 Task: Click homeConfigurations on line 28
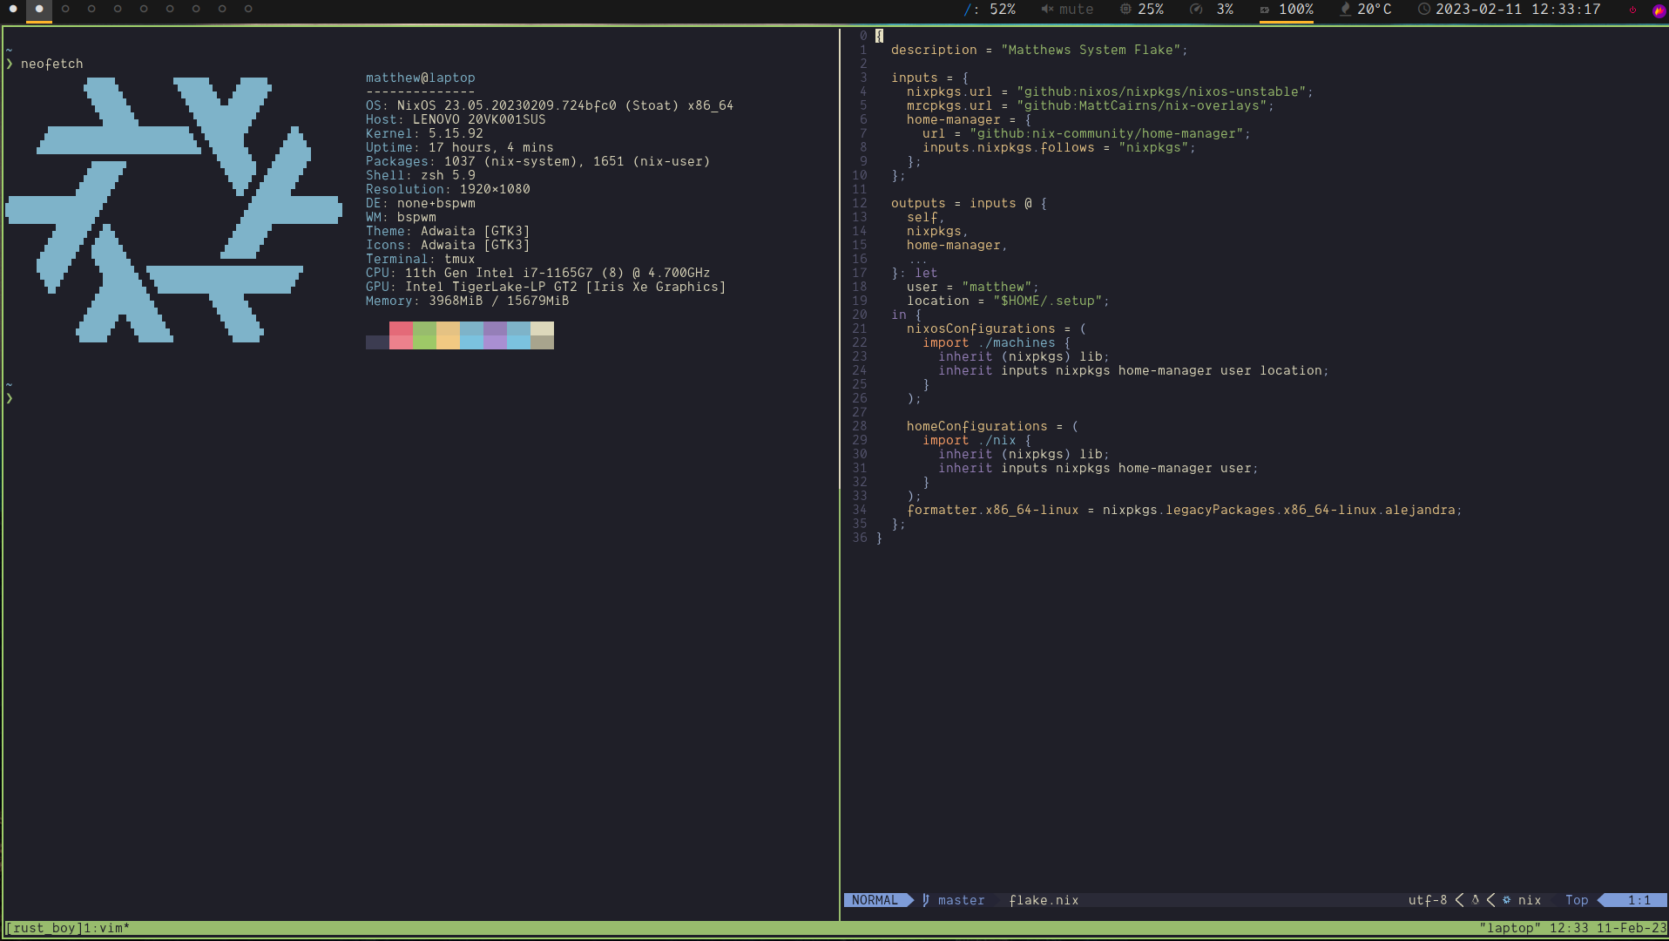976,426
